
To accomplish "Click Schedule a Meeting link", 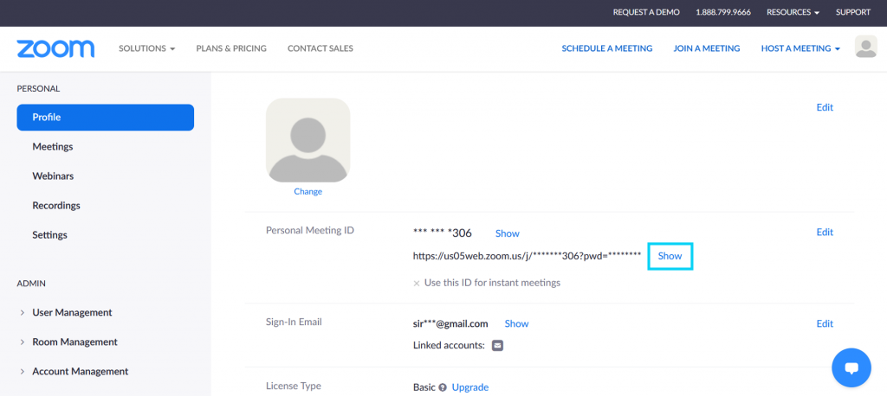I will coord(607,48).
